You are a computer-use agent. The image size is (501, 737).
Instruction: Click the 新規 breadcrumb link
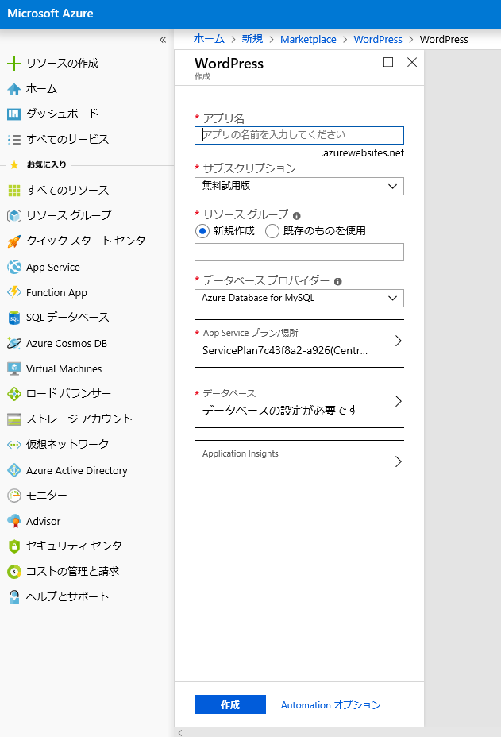pyautogui.click(x=252, y=39)
